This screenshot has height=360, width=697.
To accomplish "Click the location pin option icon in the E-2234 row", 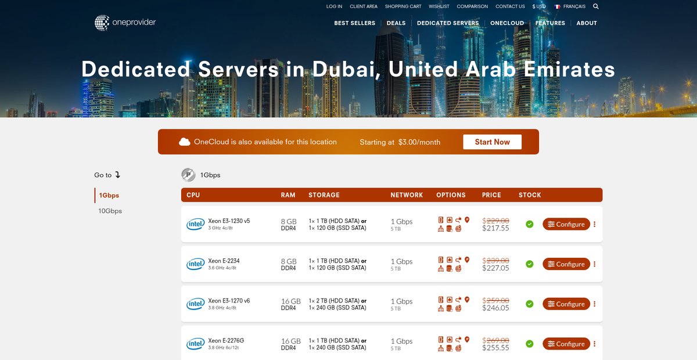I will [466, 260].
